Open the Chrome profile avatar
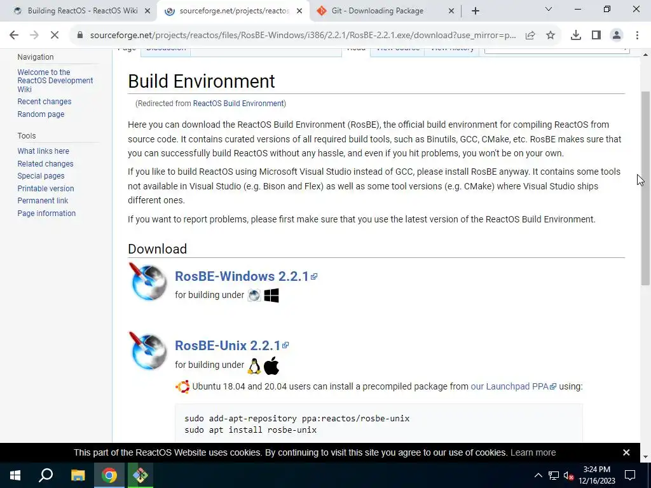 click(x=617, y=36)
